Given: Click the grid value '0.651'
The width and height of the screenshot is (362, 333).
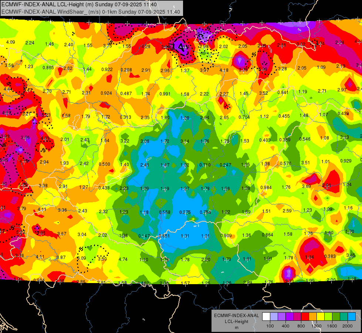Looking at the screenshot, I should 164,236.
